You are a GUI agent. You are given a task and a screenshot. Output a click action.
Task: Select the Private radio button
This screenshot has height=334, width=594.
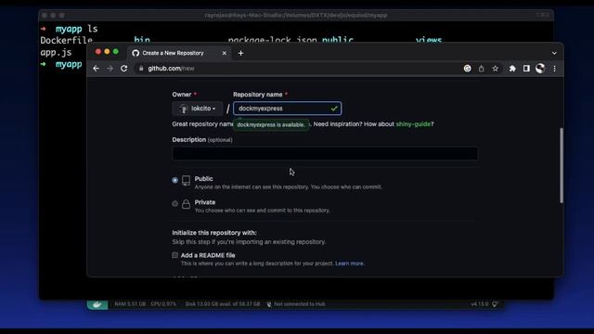point(174,204)
